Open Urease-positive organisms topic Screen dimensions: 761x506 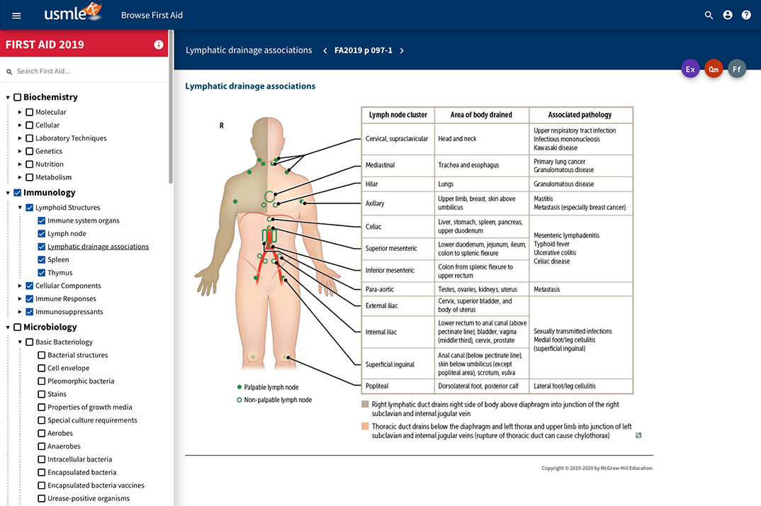click(89, 499)
